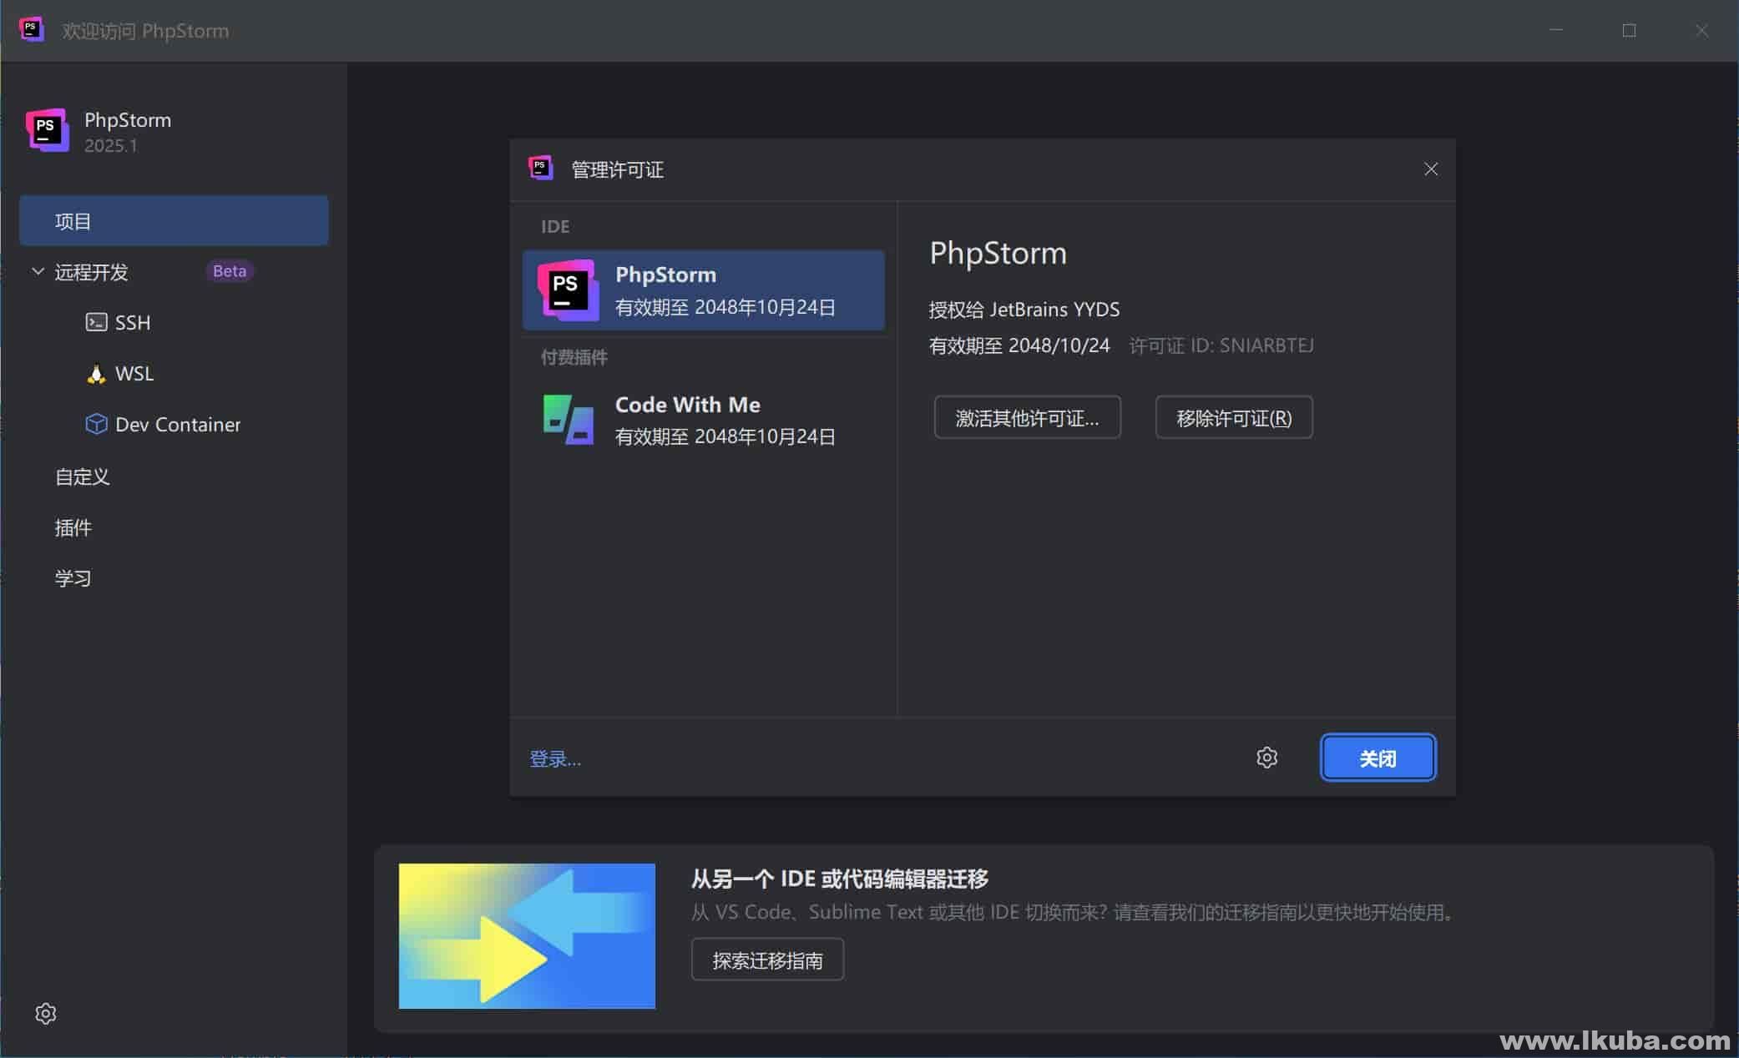
Task: Open the 插件 section
Action: click(x=73, y=527)
